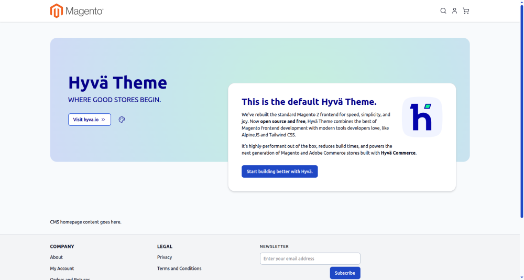
Task: Click Start building better with Hyvä button
Action: pos(279,171)
